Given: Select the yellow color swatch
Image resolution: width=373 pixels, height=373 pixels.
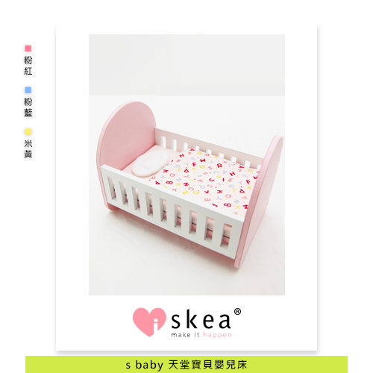Looking at the screenshot, I should coord(28,131).
